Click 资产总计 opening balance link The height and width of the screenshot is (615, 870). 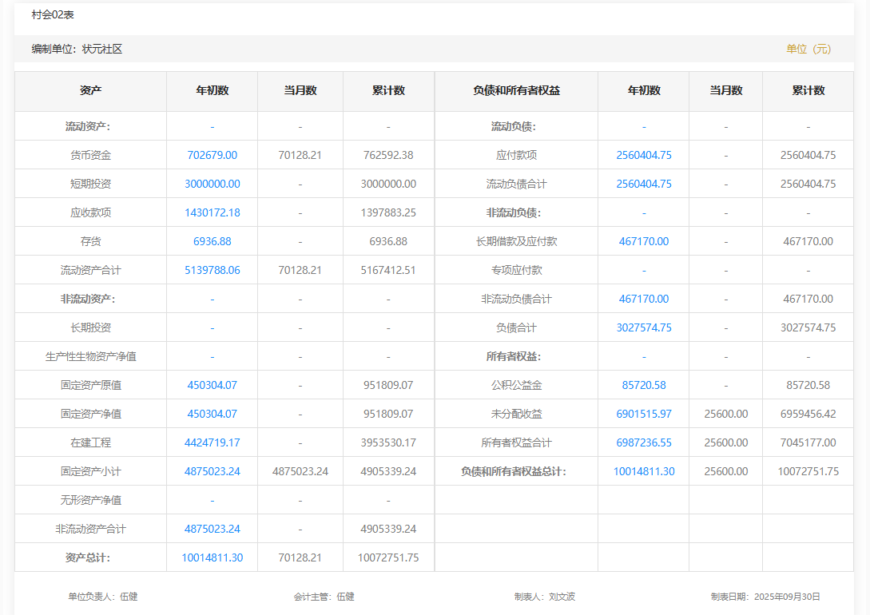pos(212,557)
